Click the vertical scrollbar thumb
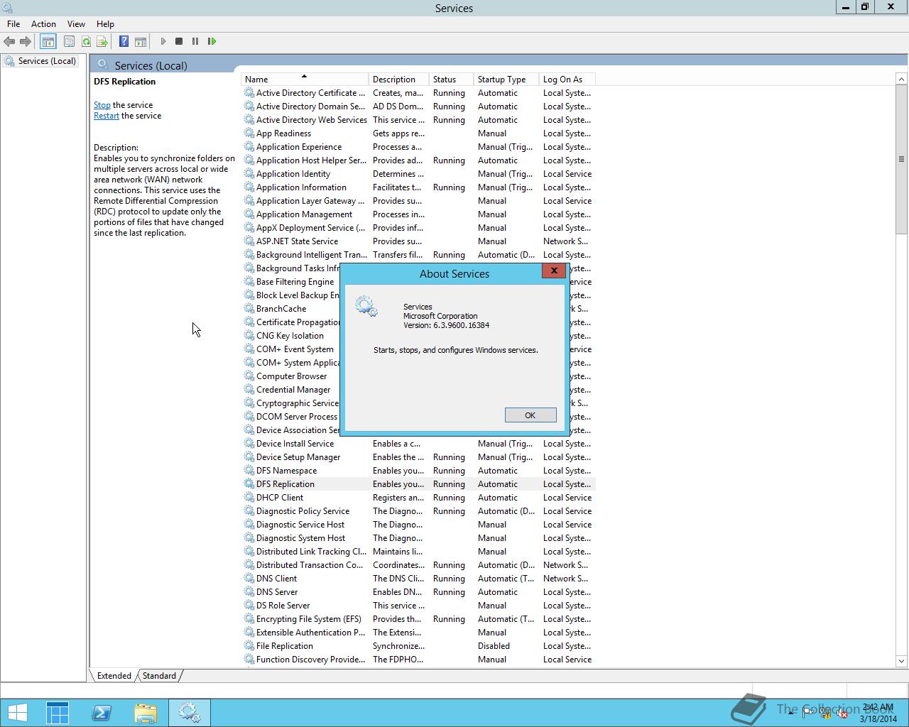Image resolution: width=909 pixels, height=727 pixels. tap(902, 159)
